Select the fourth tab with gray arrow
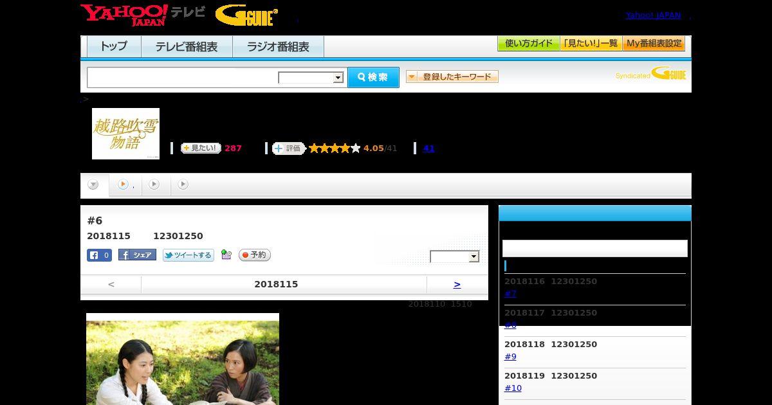Image resolution: width=772 pixels, height=405 pixels. [183, 184]
